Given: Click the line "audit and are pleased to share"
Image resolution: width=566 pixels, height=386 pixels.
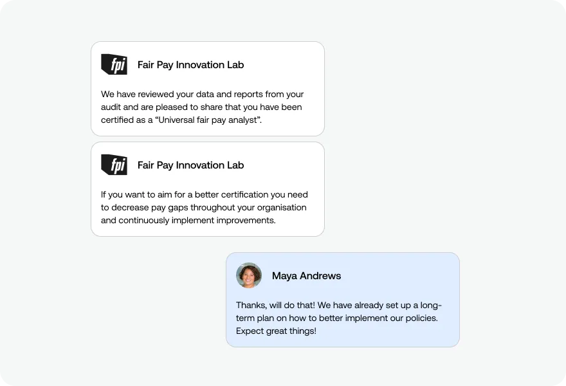Looking at the screenshot, I should click(x=201, y=107).
